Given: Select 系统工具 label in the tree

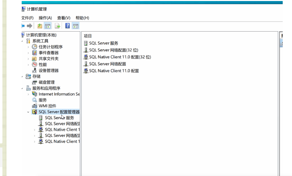Looking at the screenshot, I should pyautogui.click(x=40, y=41).
